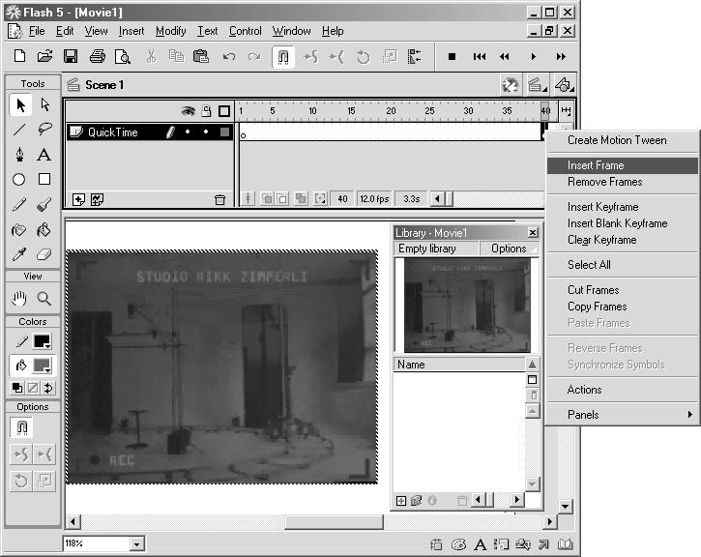Image resolution: width=701 pixels, height=557 pixels.
Task: Click the Delete Layer trash icon
Action: (219, 200)
